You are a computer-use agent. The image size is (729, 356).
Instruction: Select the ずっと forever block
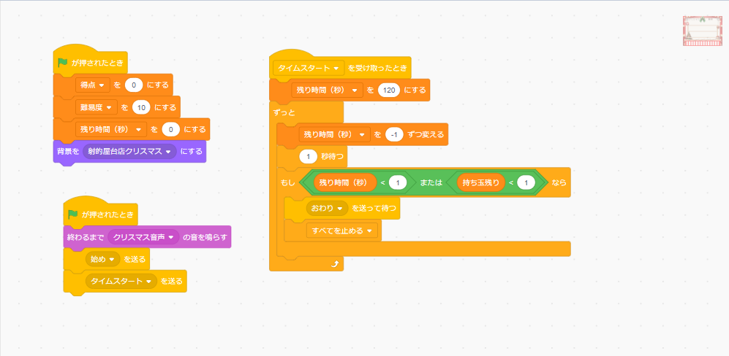285,113
